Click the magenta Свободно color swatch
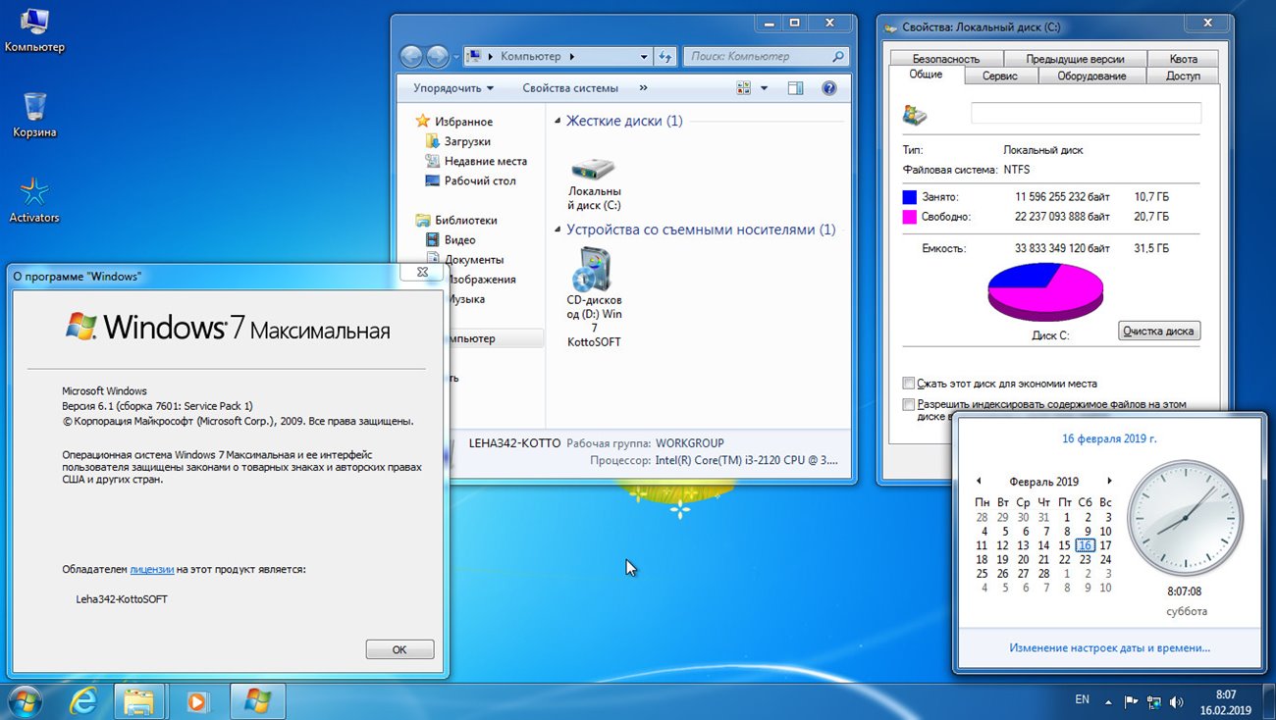 pyautogui.click(x=909, y=216)
